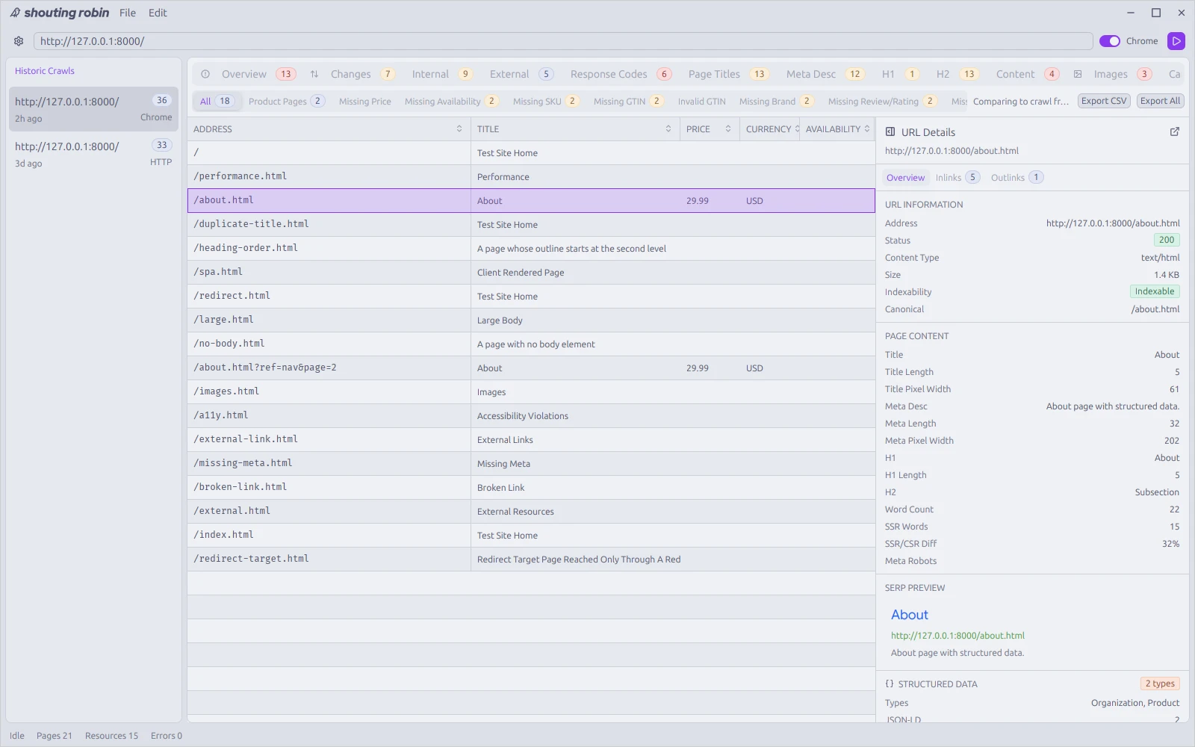Toggle the Chrome rendering switch
1195x747 pixels.
[1110, 41]
